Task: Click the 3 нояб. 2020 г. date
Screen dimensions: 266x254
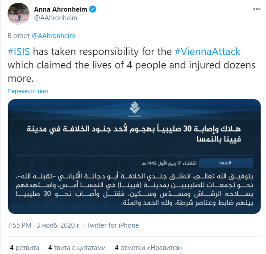Action: point(59,225)
